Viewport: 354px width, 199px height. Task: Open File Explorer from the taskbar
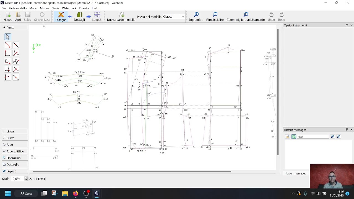click(x=65, y=193)
